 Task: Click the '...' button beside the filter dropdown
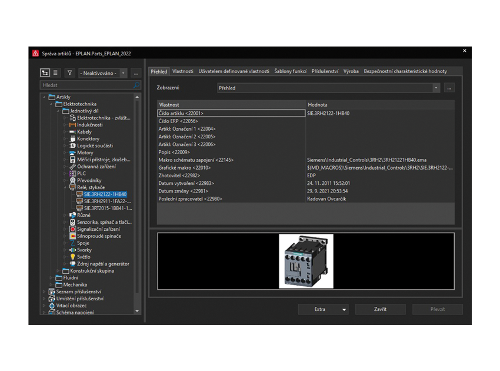(136, 73)
